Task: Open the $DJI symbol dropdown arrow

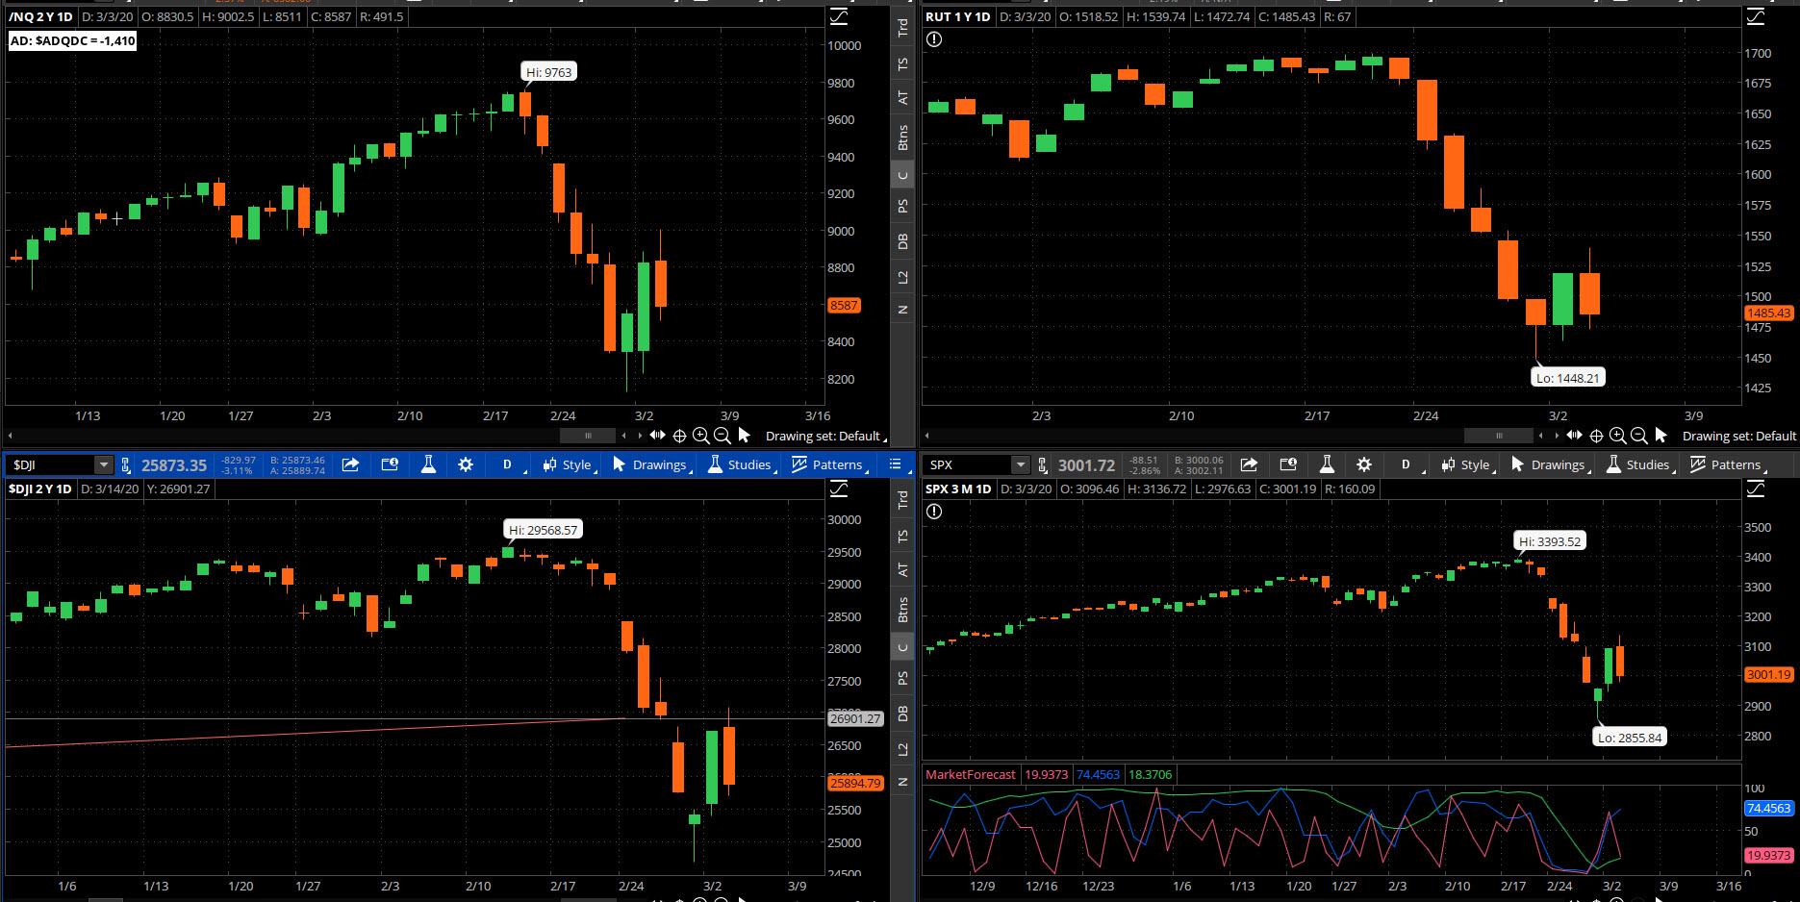Action: click(104, 465)
